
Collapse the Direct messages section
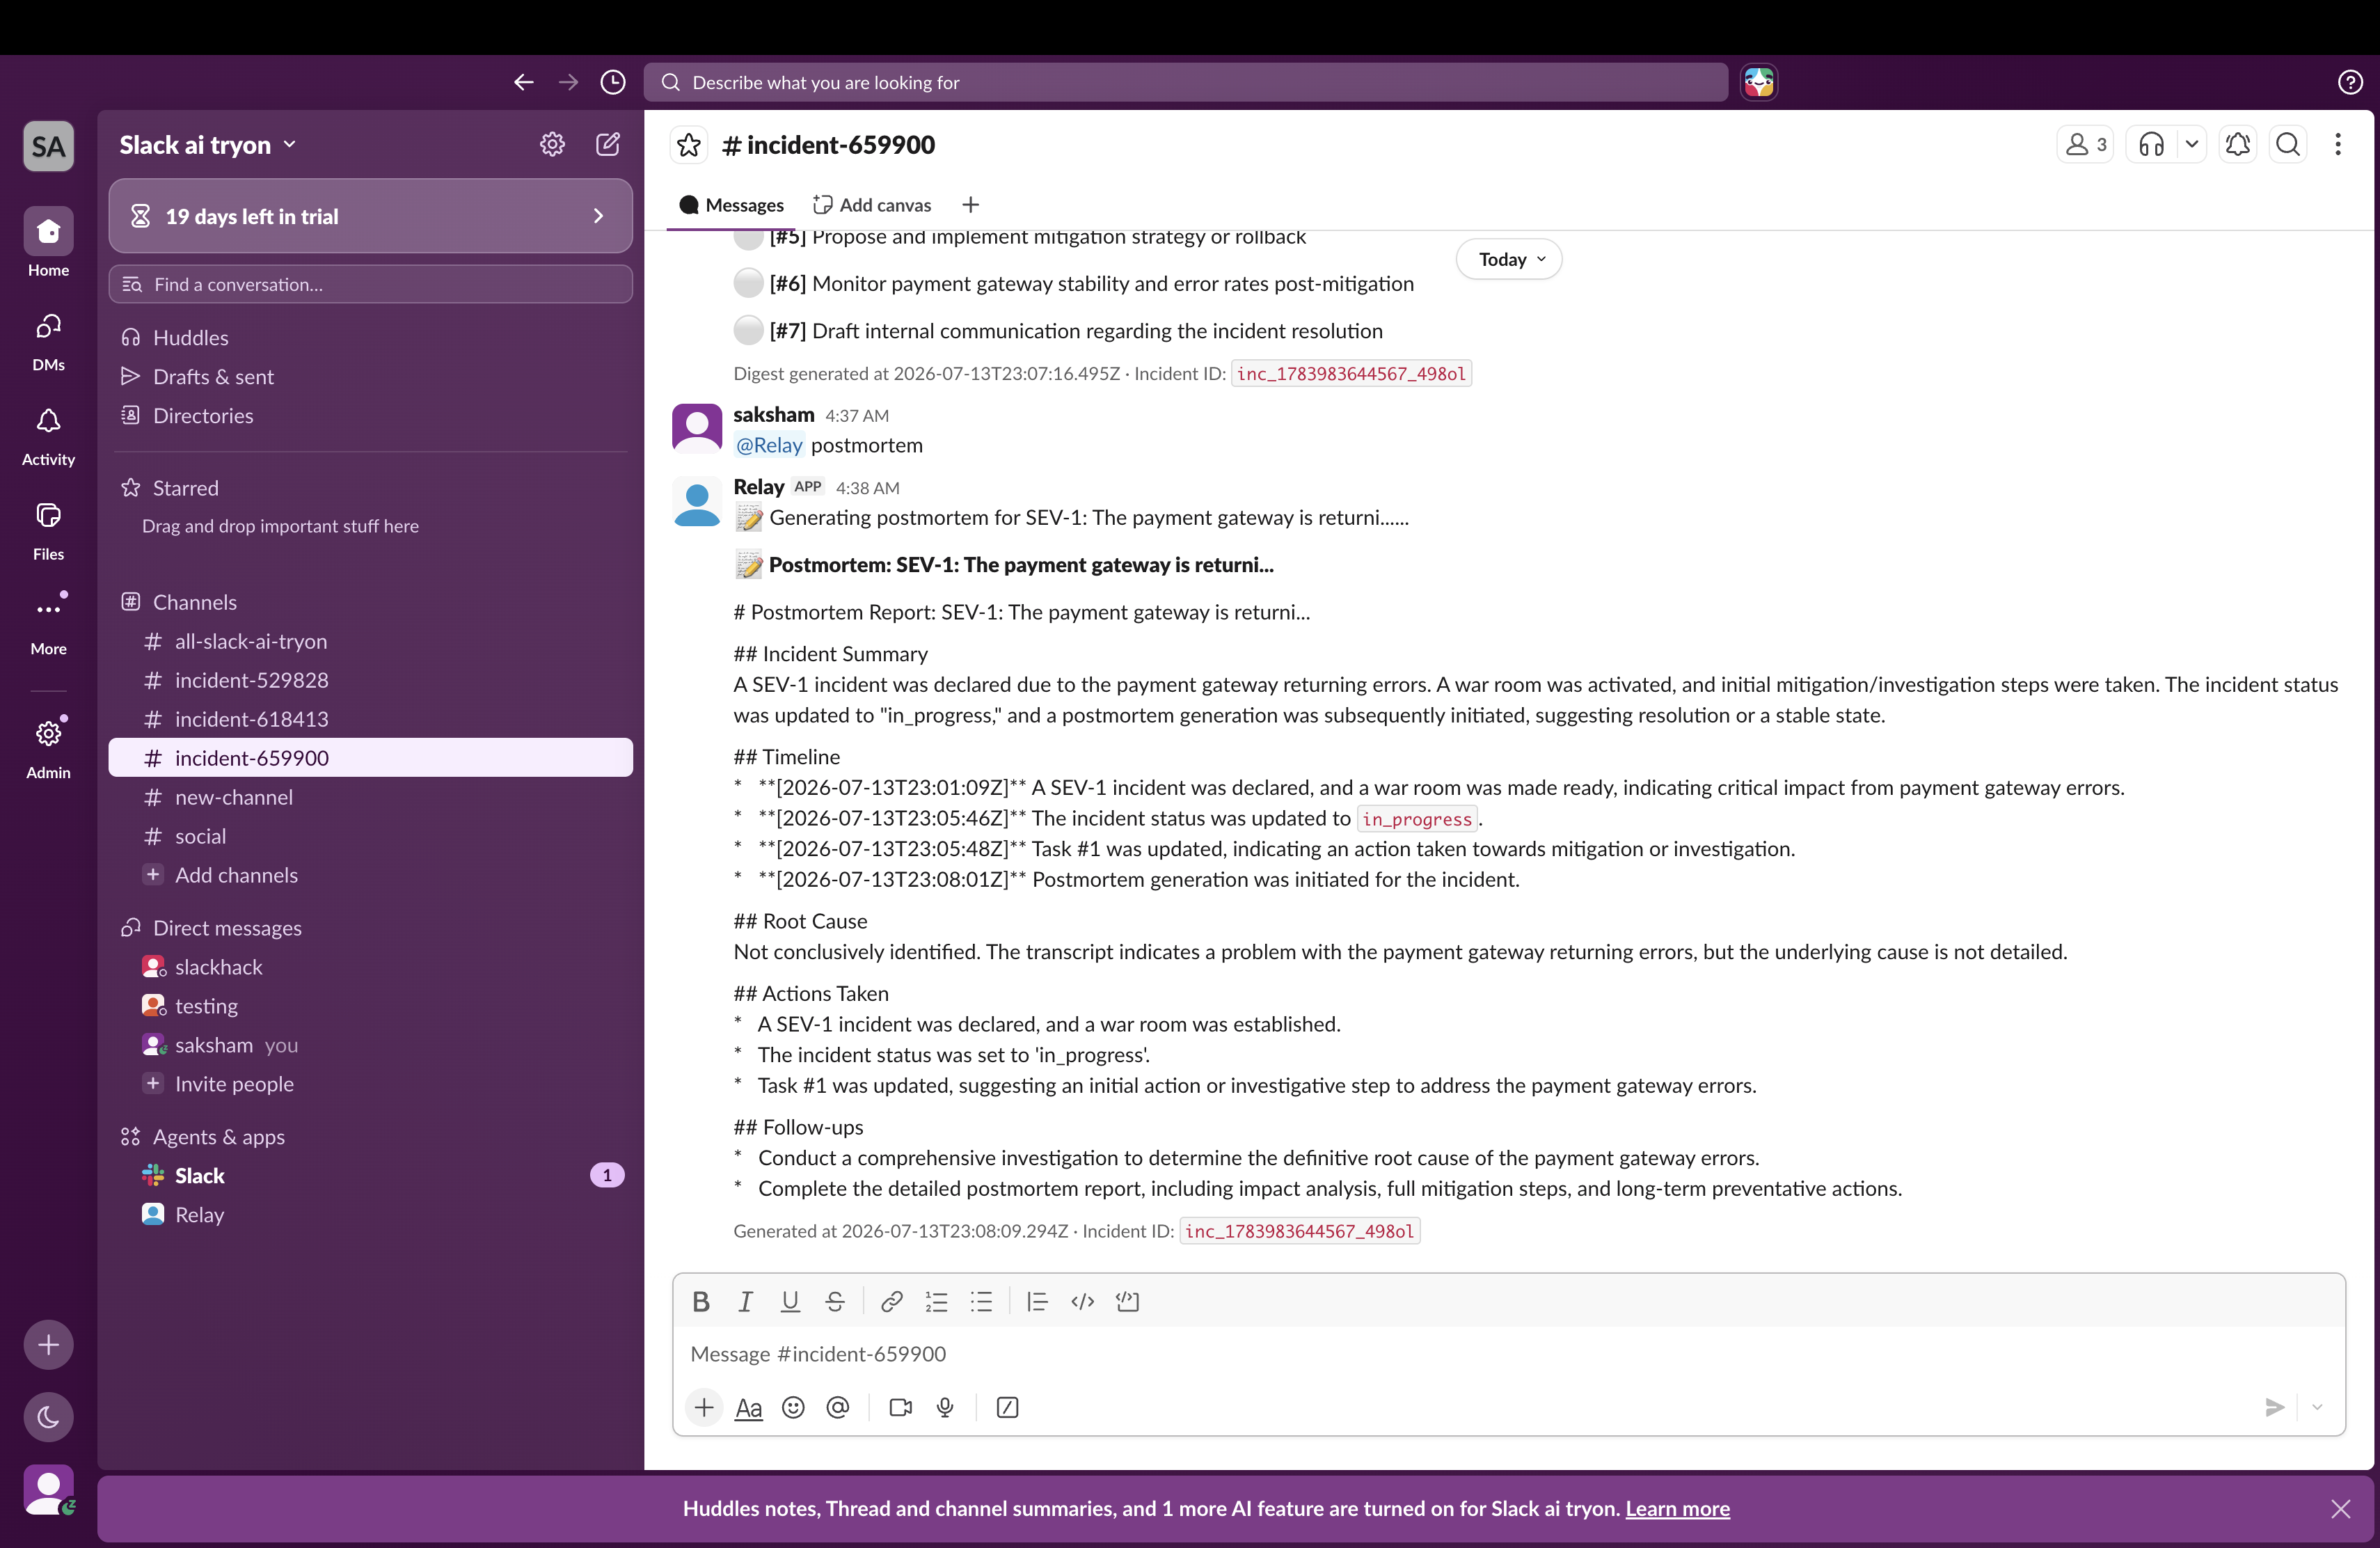click(x=227, y=928)
